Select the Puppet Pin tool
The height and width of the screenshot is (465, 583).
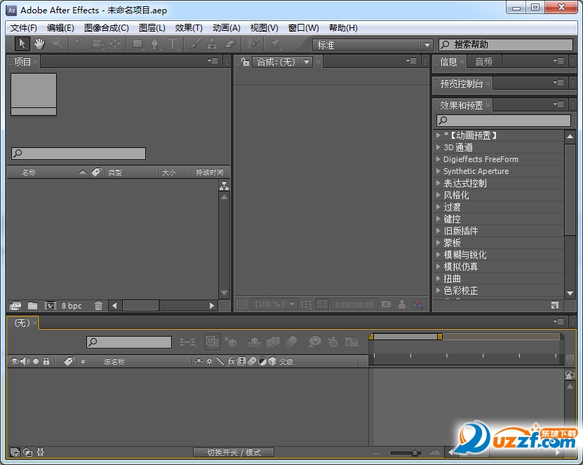tap(275, 44)
